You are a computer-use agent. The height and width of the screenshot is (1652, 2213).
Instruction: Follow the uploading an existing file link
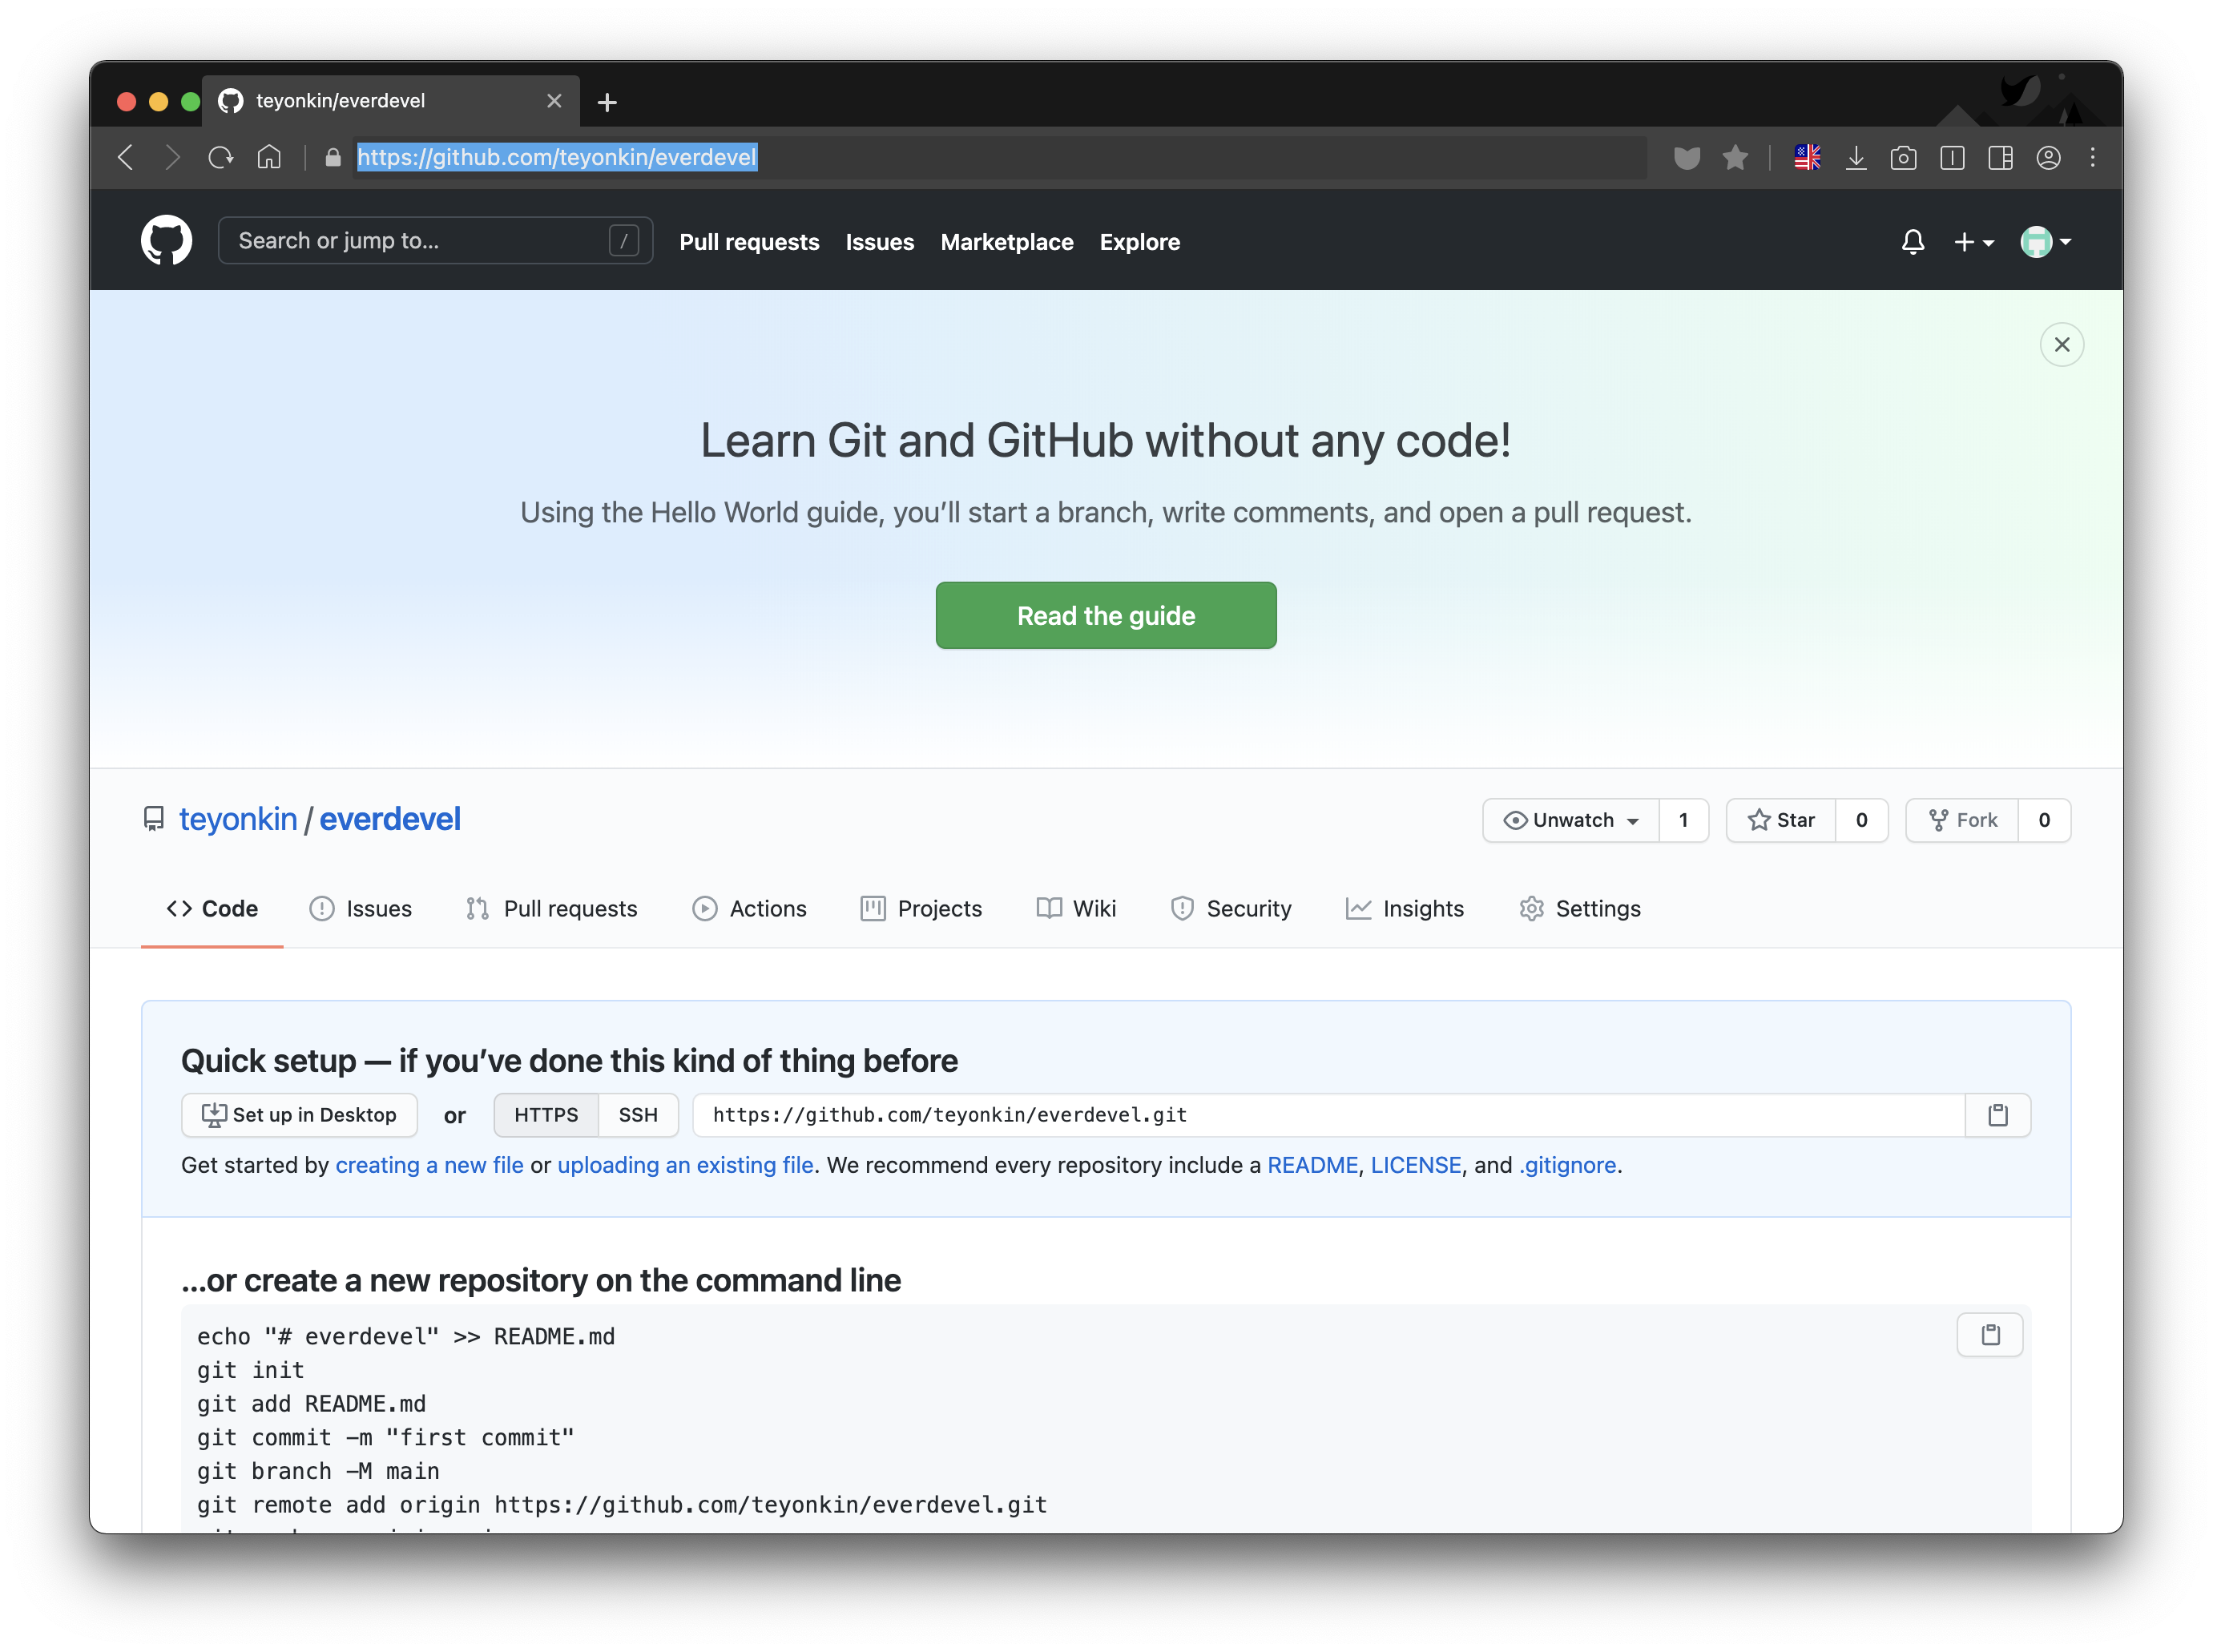[x=685, y=1165]
